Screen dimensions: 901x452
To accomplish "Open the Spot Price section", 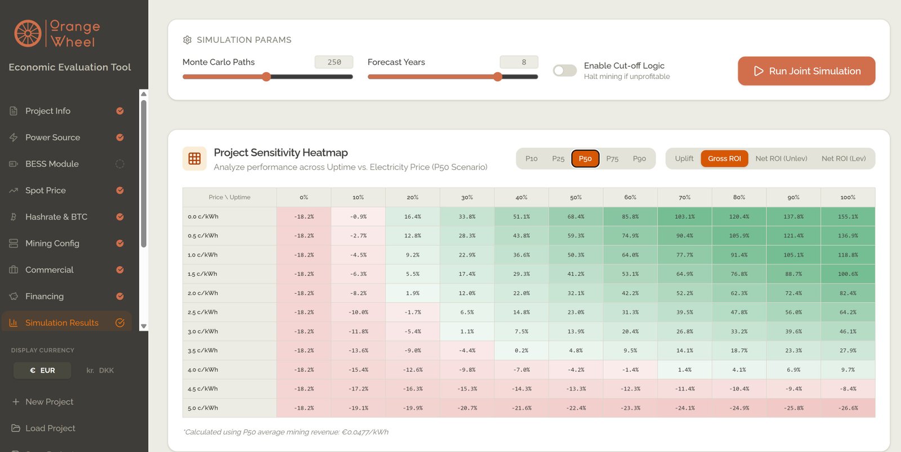I will pyautogui.click(x=66, y=190).
